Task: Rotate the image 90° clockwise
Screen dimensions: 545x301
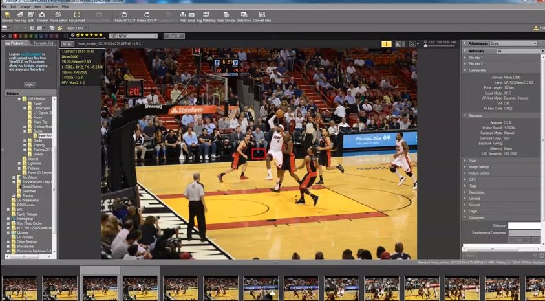Action: [x=147, y=16]
